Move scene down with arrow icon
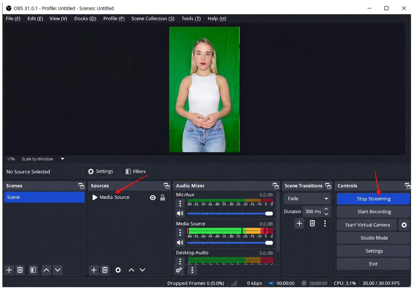 58,270
